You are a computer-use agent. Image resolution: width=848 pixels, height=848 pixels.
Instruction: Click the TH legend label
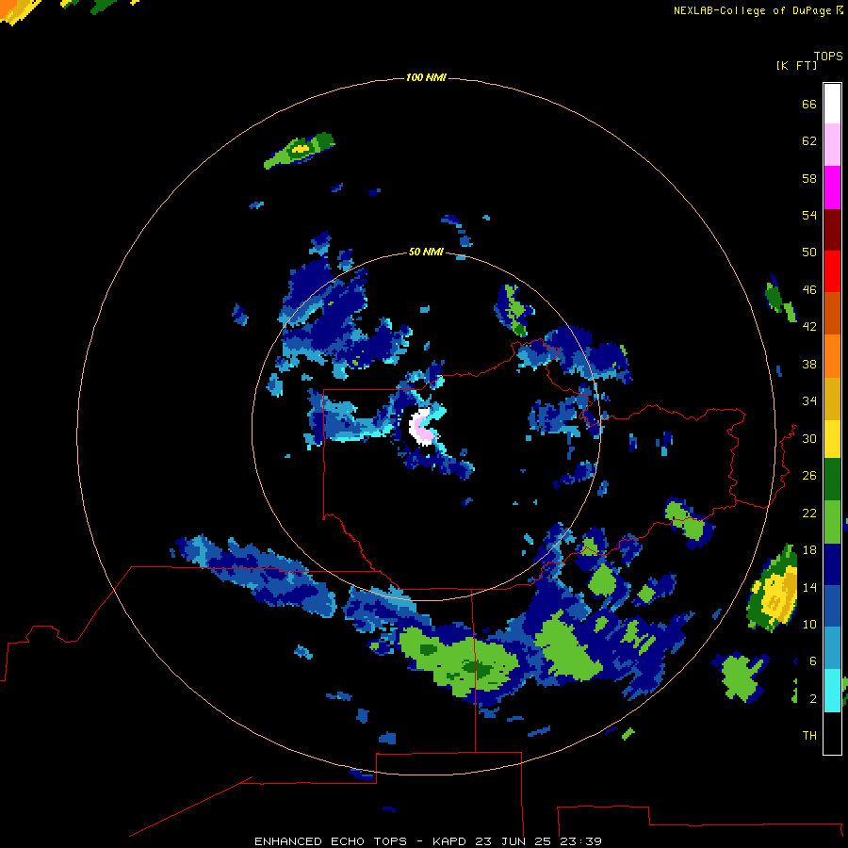point(809,735)
